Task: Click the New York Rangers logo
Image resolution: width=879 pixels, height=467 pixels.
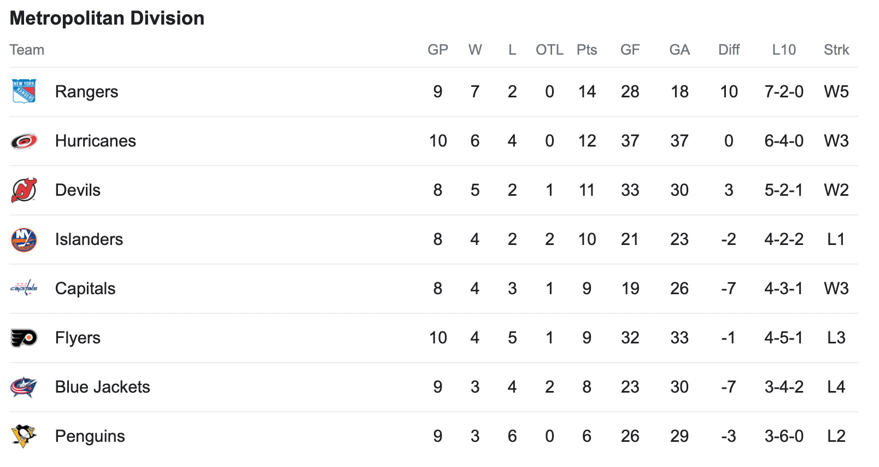Action: click(24, 91)
